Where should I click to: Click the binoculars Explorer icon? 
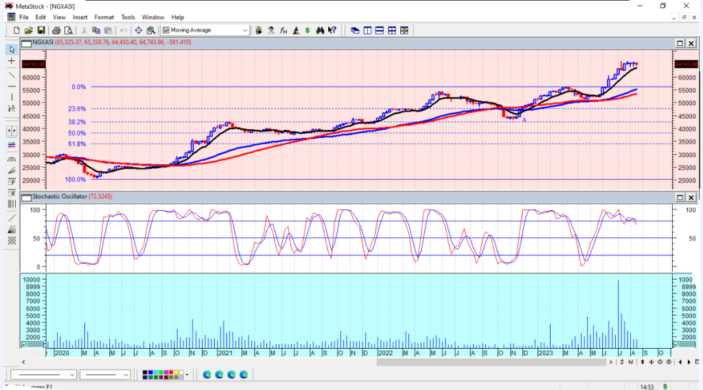(319, 30)
